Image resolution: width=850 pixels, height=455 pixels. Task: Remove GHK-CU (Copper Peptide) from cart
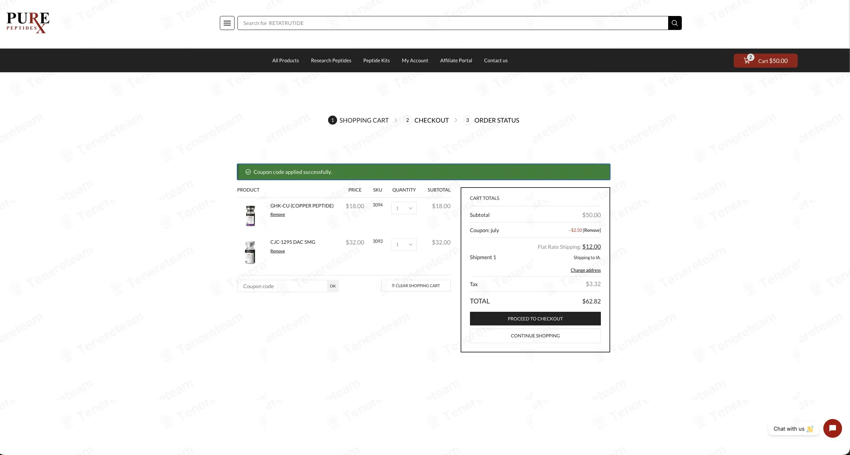(277, 215)
